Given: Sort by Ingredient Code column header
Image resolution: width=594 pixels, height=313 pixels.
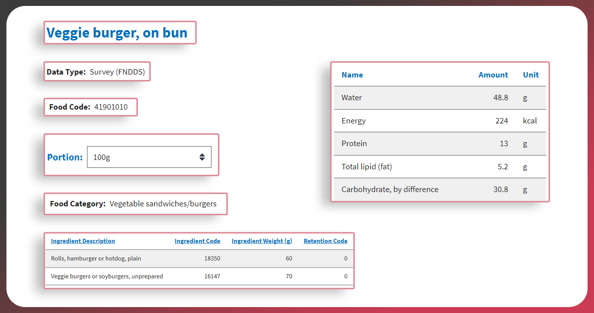Looking at the screenshot, I should point(197,241).
